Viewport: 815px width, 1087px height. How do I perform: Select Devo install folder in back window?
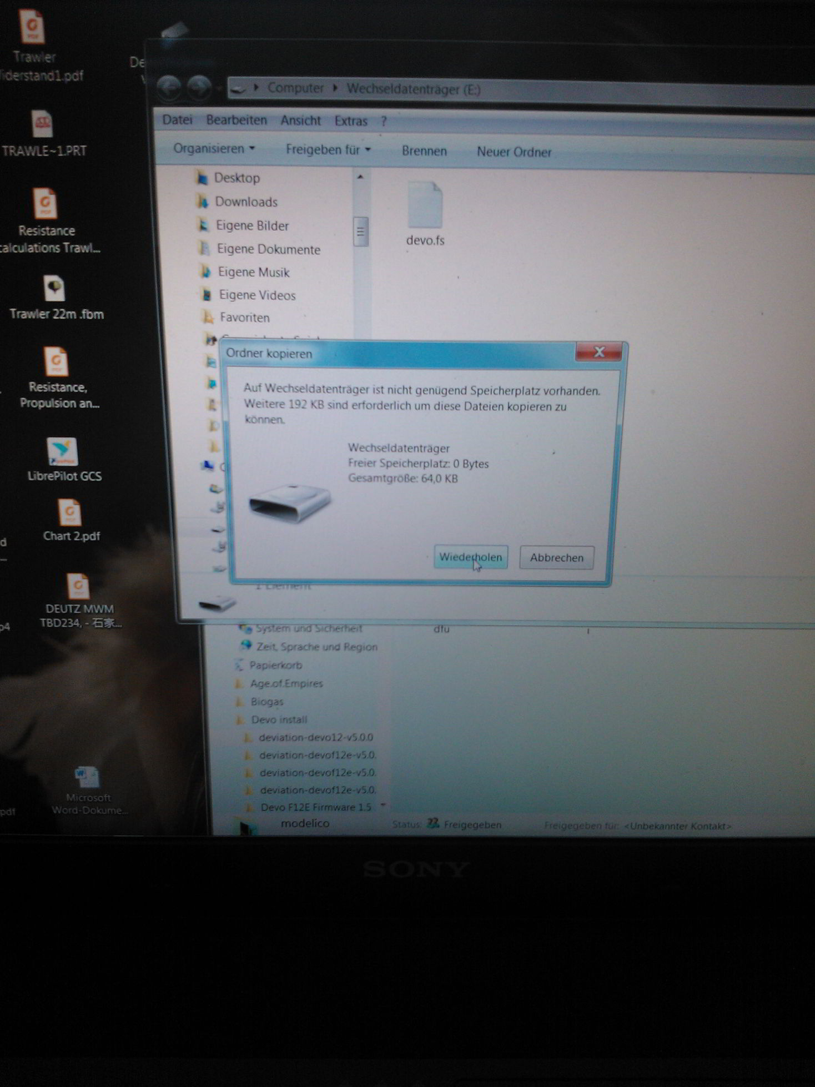click(x=279, y=719)
